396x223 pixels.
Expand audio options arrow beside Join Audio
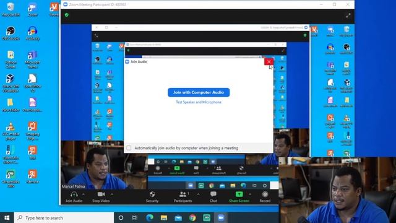pyautogui.click(x=84, y=195)
